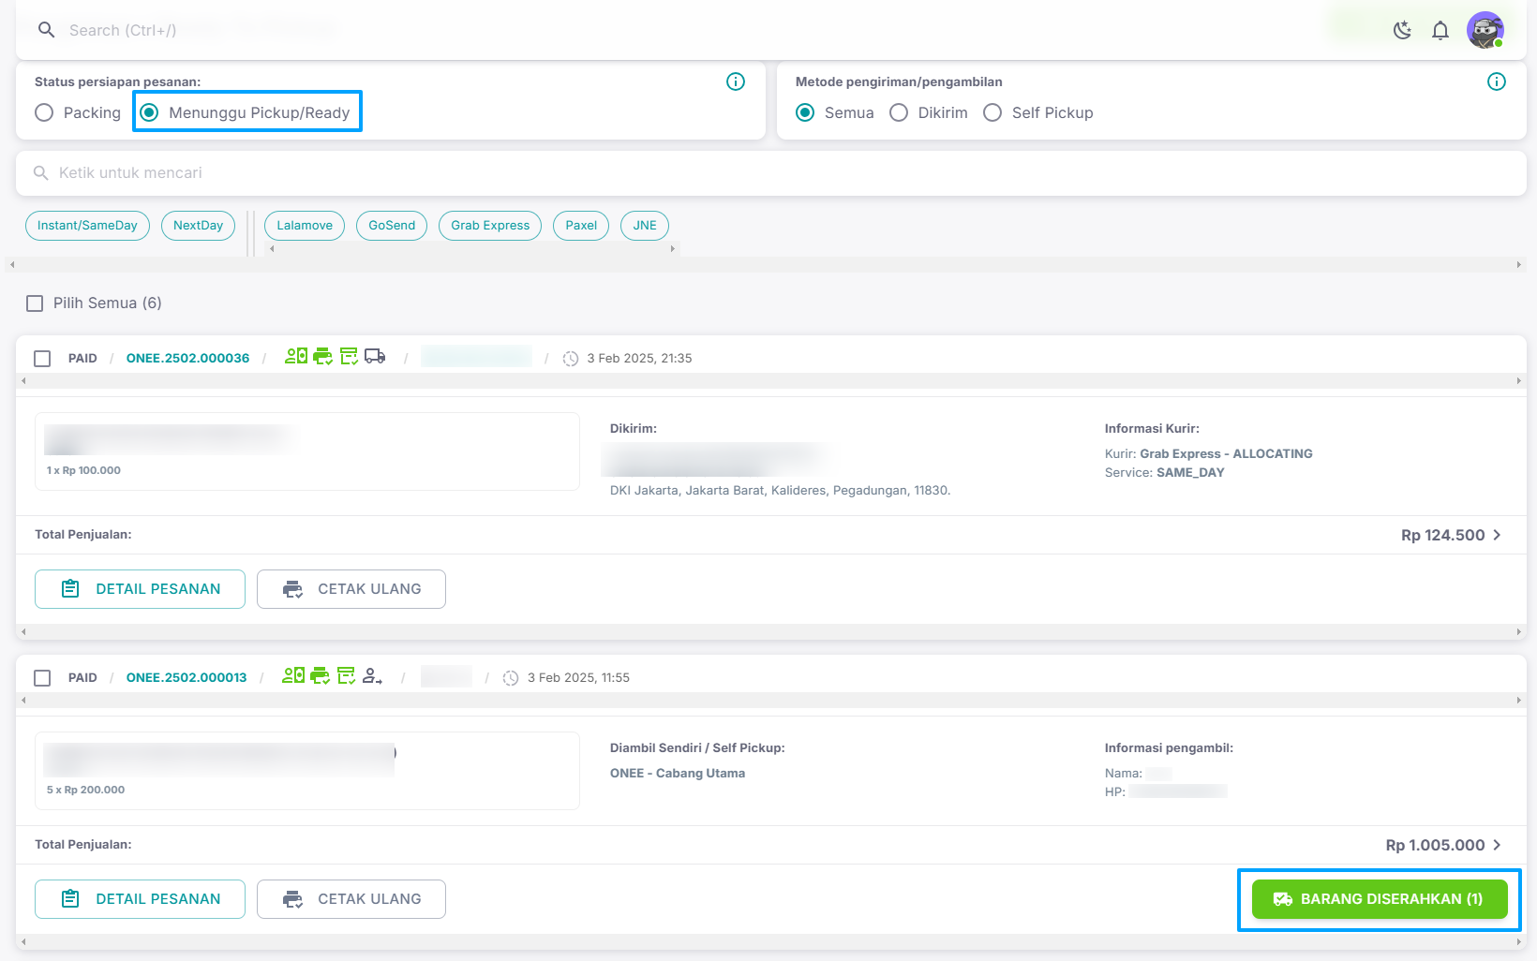Click self pickup person icon on order ONEE.2502.000013
1537x961 pixels.
[x=372, y=676]
